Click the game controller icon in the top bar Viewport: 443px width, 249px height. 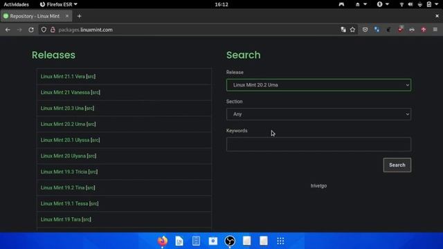click(x=341, y=4)
